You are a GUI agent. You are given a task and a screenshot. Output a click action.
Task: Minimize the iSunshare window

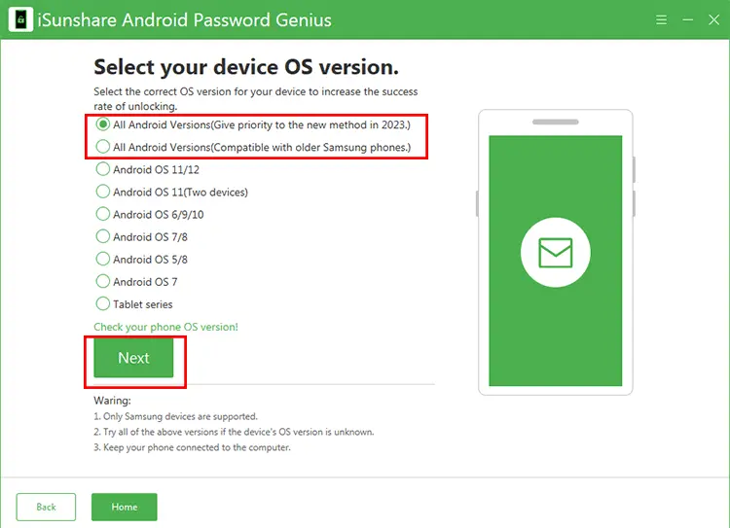pos(687,20)
